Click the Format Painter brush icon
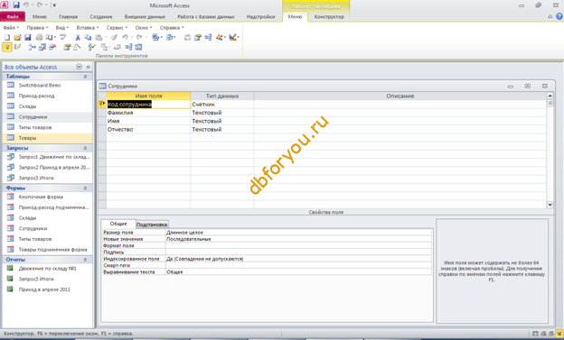This screenshot has width=564, height=340. pos(114,37)
